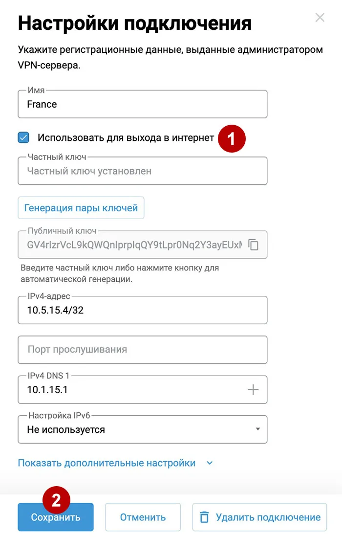Click Удалить подключение
The height and width of the screenshot is (537, 342).
(x=259, y=516)
